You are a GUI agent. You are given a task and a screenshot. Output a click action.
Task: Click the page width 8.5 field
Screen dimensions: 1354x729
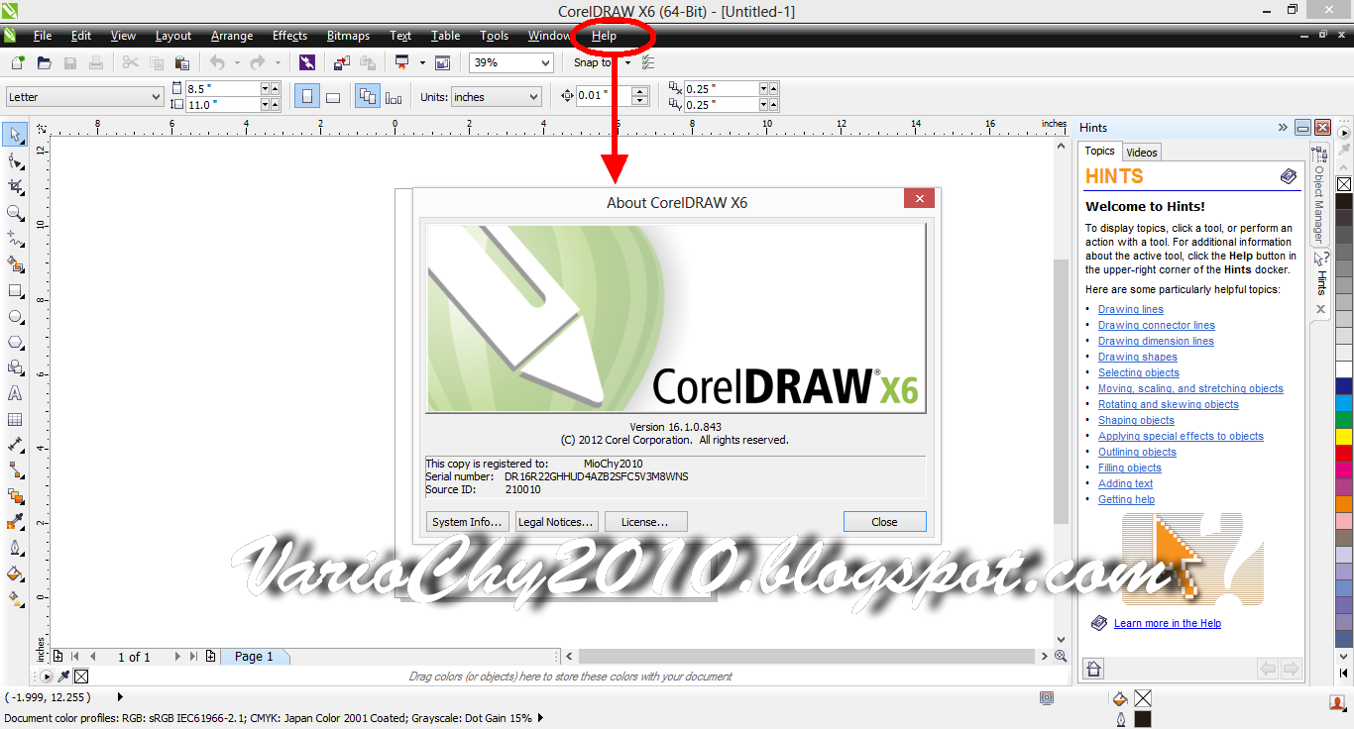click(x=222, y=88)
